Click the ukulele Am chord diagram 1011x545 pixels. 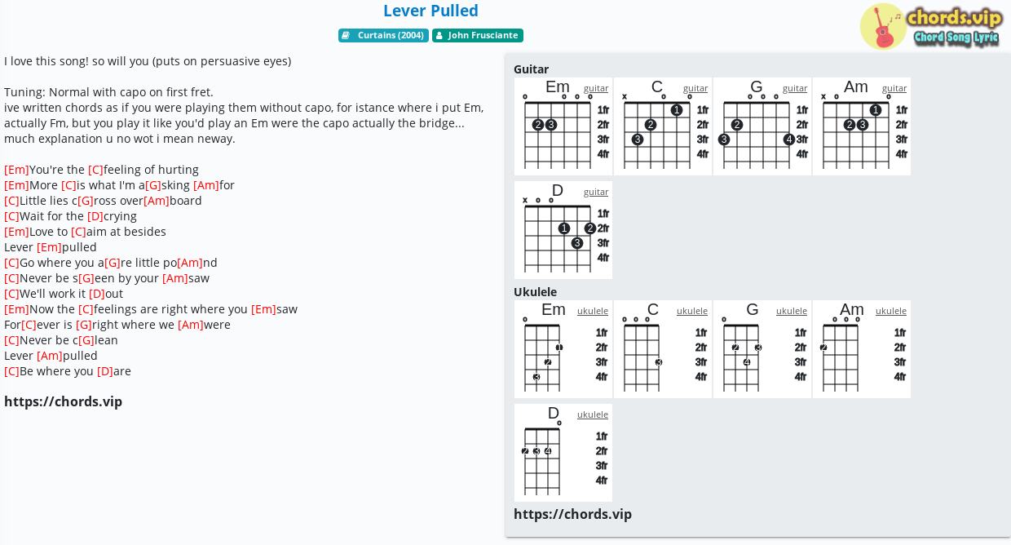pos(862,349)
